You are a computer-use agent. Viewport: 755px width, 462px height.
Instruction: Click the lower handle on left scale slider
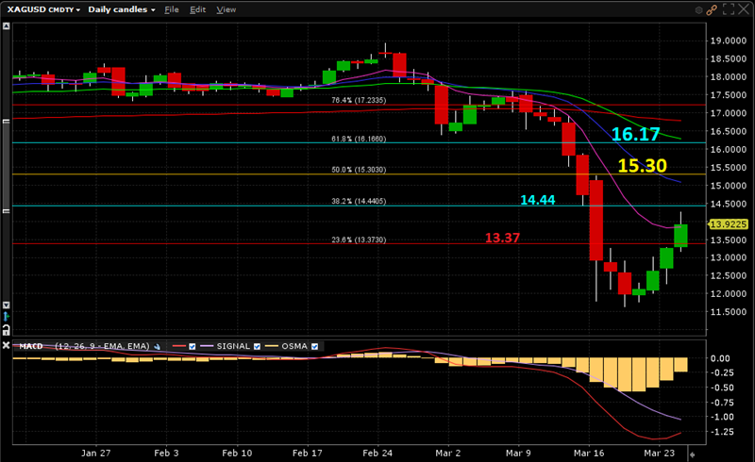[x=7, y=211]
